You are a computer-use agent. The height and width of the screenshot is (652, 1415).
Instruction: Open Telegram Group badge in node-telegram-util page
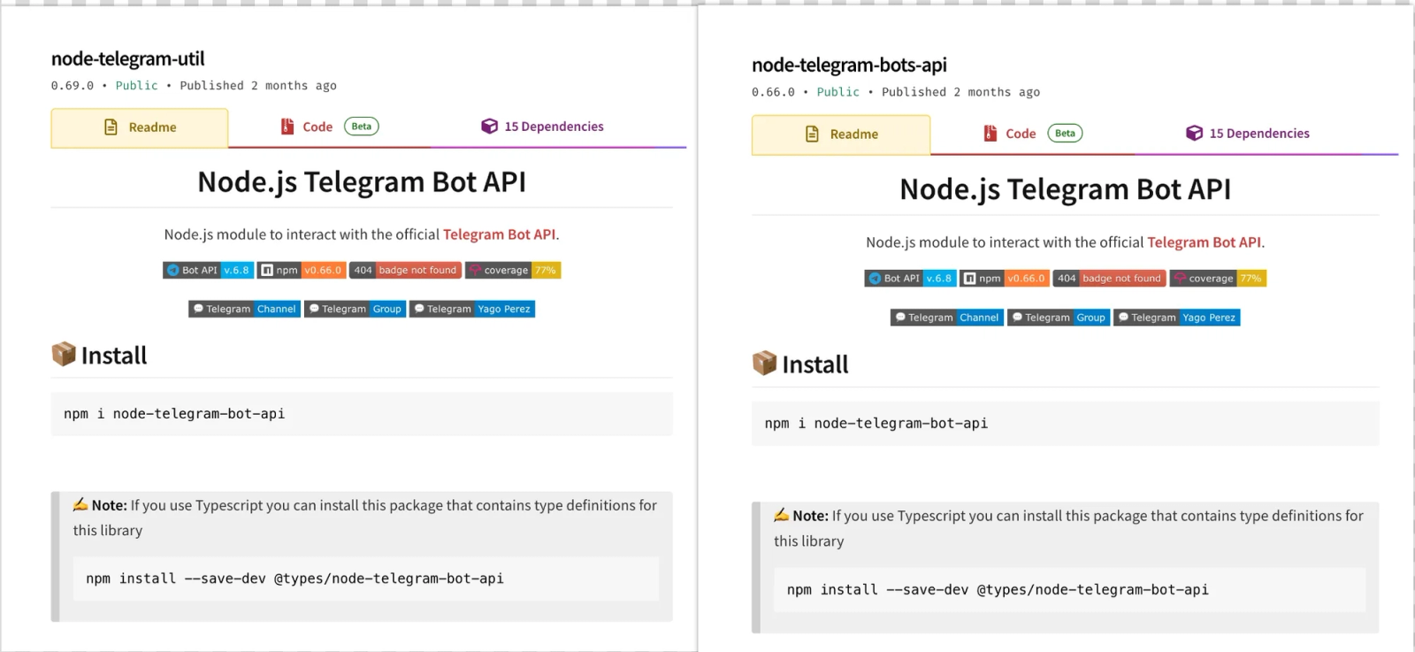coord(355,309)
